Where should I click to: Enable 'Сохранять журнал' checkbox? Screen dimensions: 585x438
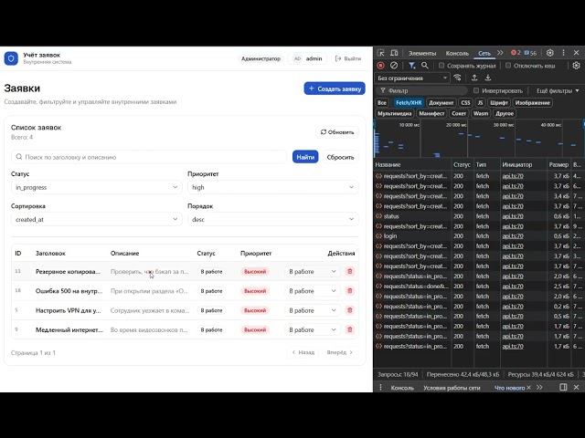(441, 66)
